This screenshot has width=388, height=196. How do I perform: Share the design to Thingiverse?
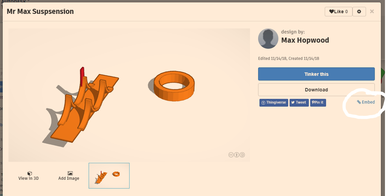click(x=274, y=103)
